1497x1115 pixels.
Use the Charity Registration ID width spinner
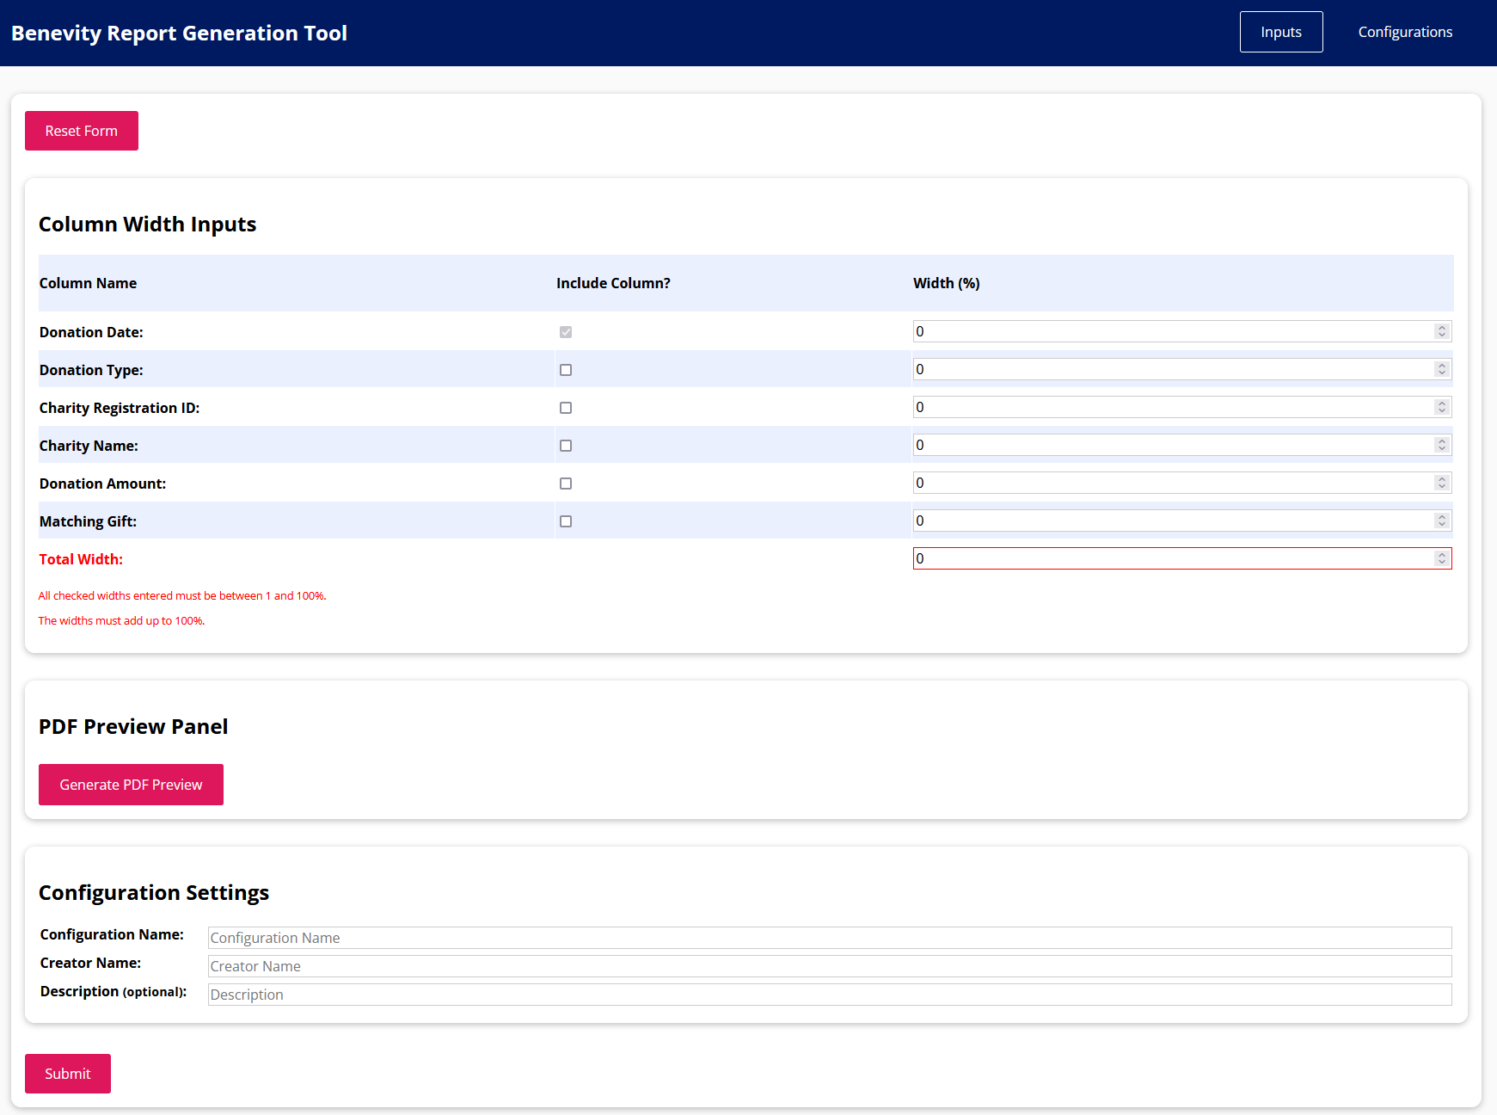click(1442, 407)
